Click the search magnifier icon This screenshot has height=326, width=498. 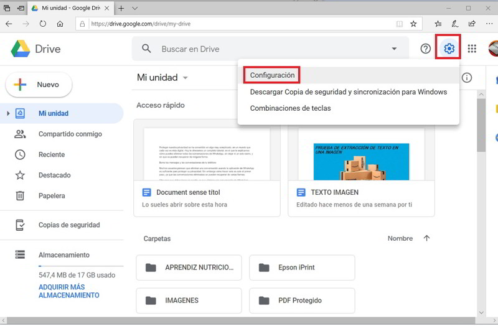point(147,49)
